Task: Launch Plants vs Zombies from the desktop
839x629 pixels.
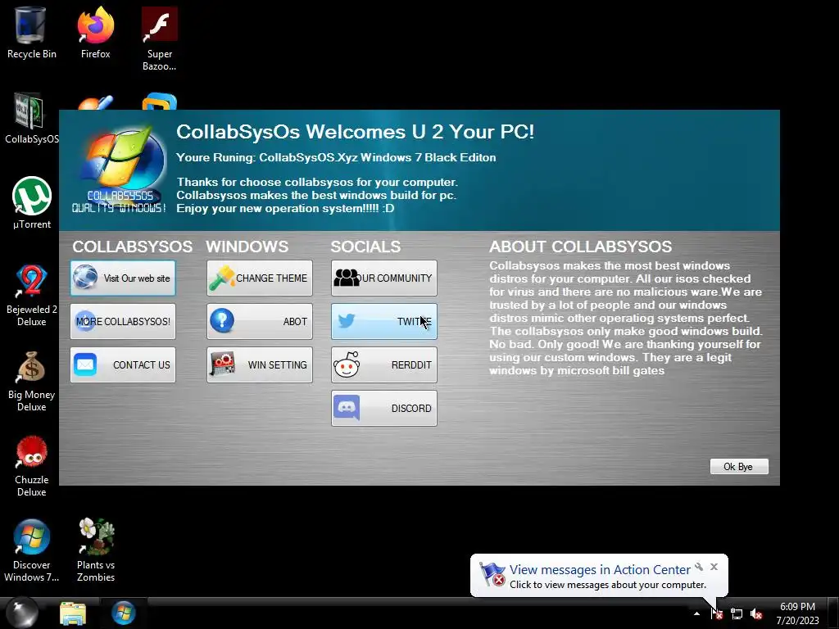Action: pos(96,551)
